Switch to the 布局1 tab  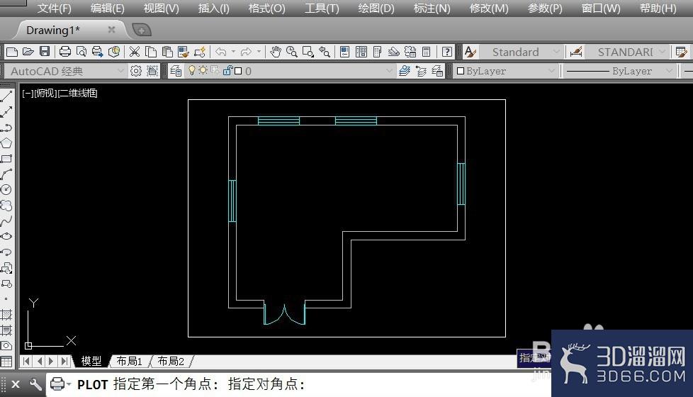click(129, 361)
